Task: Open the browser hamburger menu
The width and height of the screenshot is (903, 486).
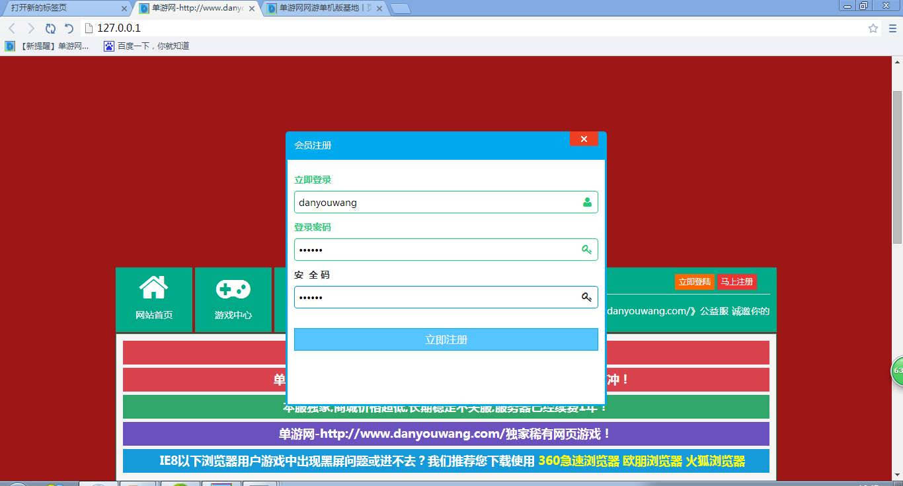Action: (892, 28)
